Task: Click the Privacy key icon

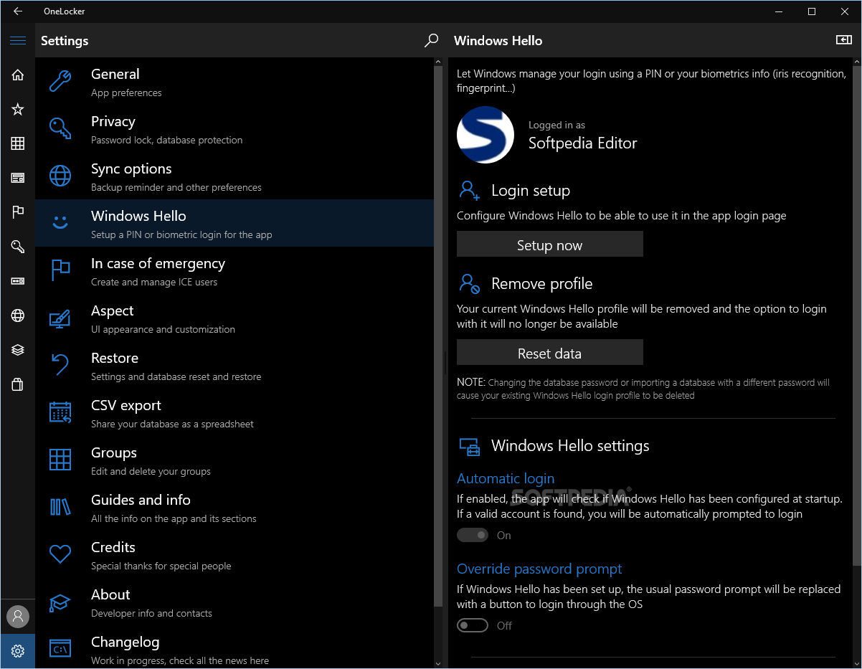Action: pyautogui.click(x=60, y=128)
